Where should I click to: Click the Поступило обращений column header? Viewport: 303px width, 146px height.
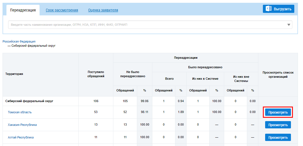pos(96,74)
